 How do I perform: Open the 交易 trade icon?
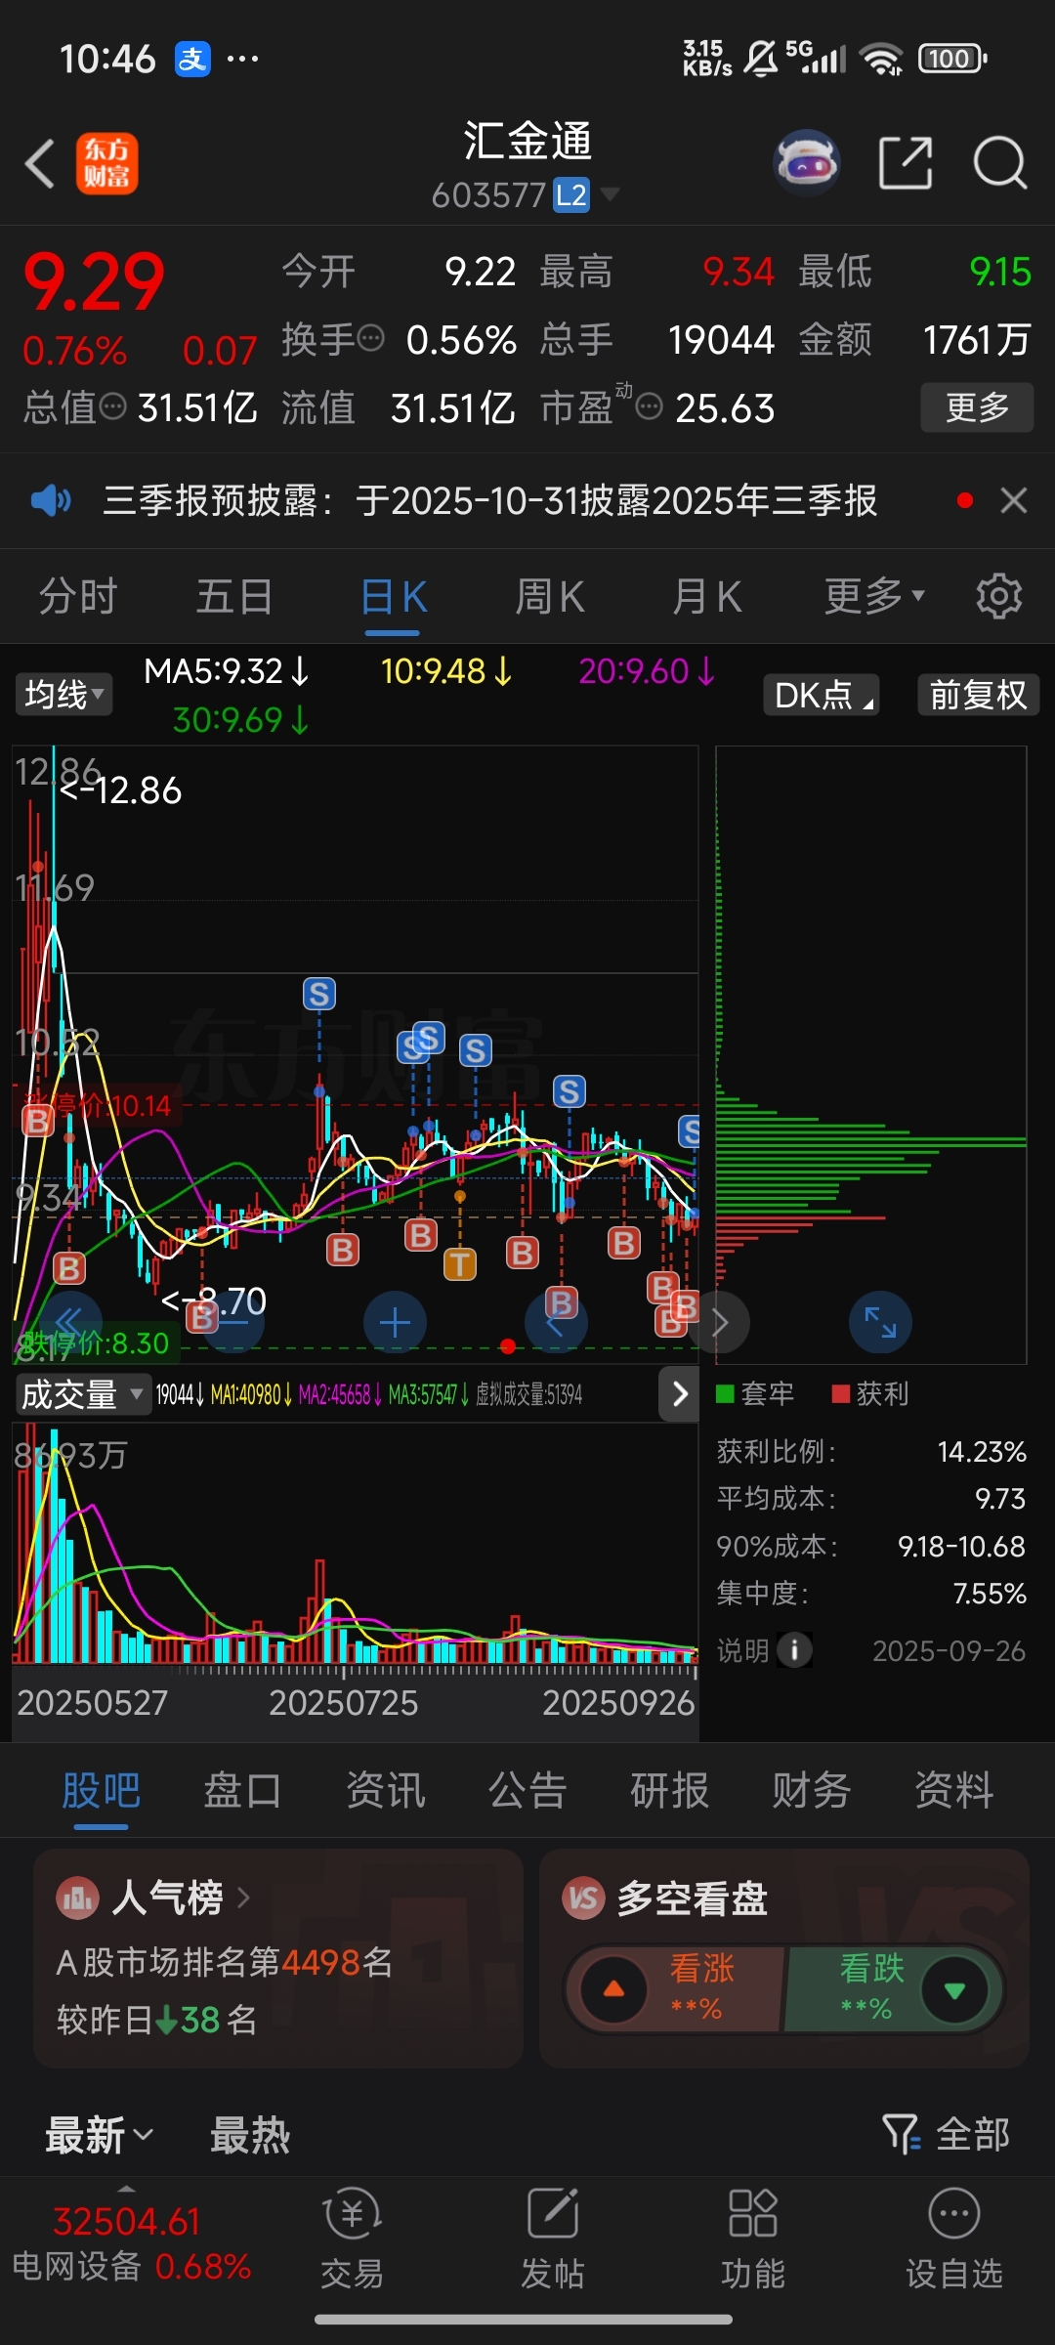pyautogui.click(x=352, y=2238)
